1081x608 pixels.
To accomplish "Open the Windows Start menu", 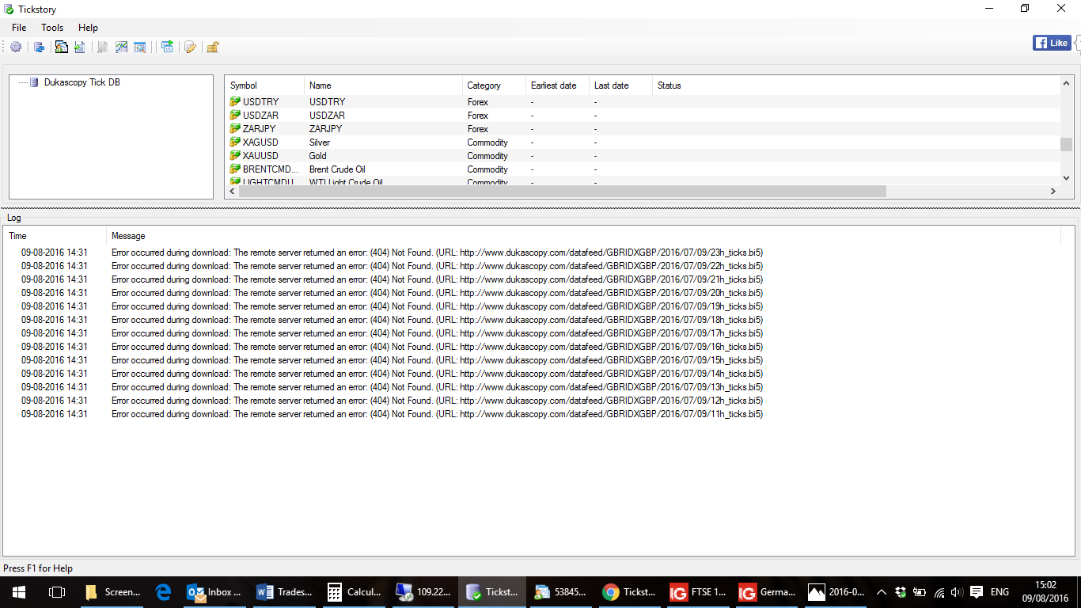I will [19, 592].
